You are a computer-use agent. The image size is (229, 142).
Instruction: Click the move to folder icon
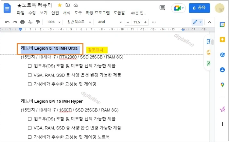pyautogui.click(x=68, y=5)
